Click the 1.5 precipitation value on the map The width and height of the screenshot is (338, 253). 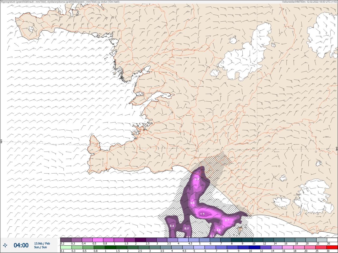click(x=203, y=214)
